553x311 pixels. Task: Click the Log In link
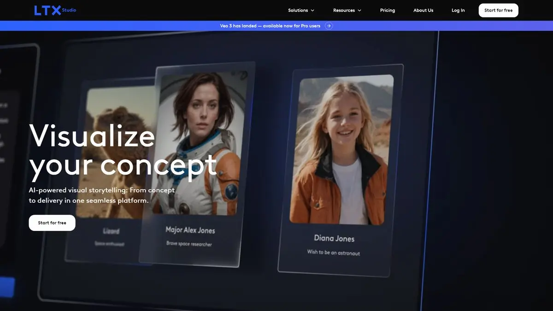(x=458, y=10)
